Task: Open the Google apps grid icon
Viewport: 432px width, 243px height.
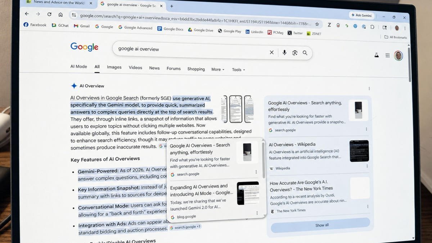Action: (x=387, y=55)
